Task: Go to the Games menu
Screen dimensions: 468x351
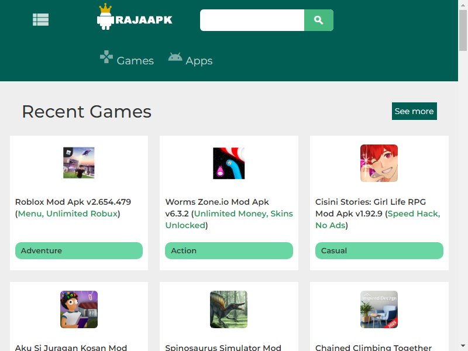Action: coord(135,61)
